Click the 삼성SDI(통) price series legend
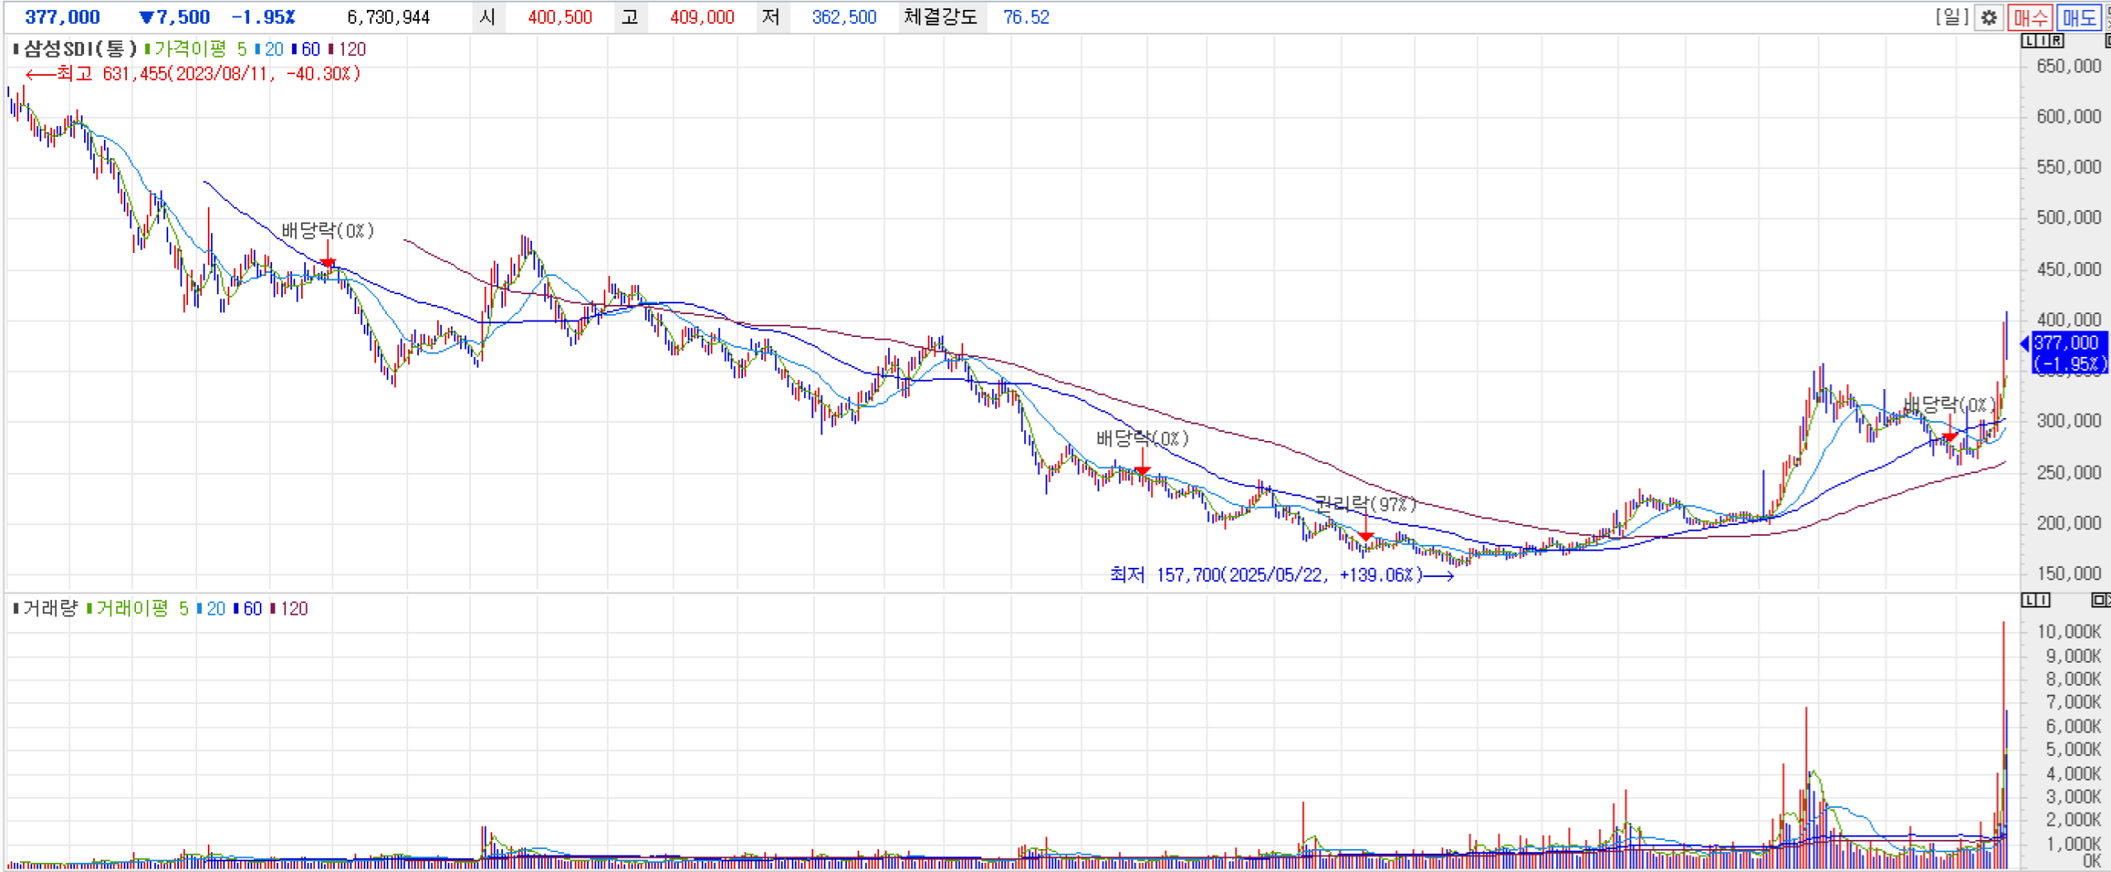 [x=78, y=49]
